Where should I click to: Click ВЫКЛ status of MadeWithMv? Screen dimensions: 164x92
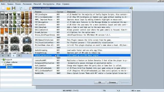[x=58, y=73]
